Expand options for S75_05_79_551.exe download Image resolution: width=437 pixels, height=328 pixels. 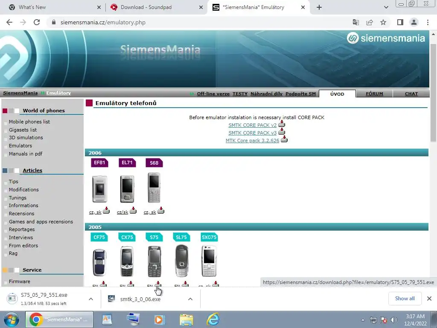click(x=91, y=299)
